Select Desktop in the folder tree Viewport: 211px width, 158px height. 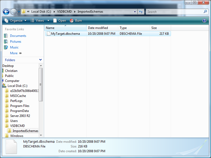point(8,66)
